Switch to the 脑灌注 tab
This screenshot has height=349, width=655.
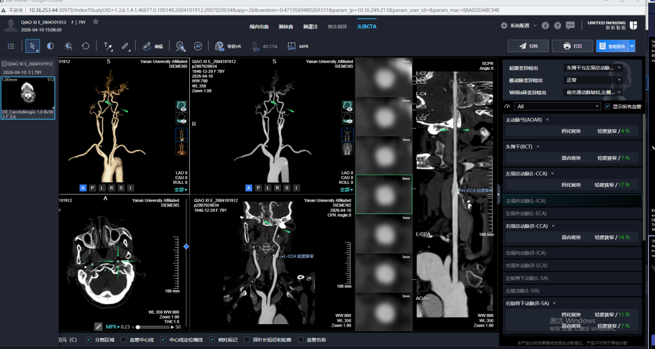(x=311, y=26)
